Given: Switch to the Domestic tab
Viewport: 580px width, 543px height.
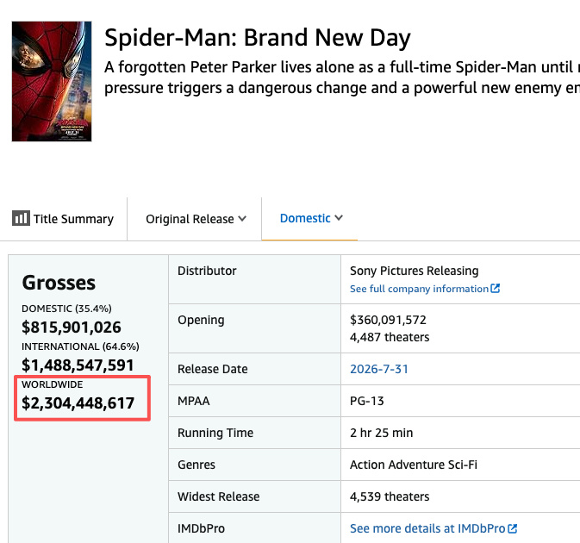Looking at the screenshot, I should click(305, 218).
